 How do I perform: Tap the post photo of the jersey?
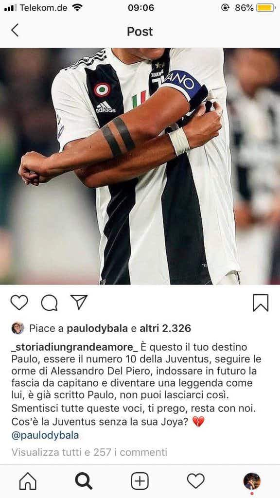pos(140,166)
